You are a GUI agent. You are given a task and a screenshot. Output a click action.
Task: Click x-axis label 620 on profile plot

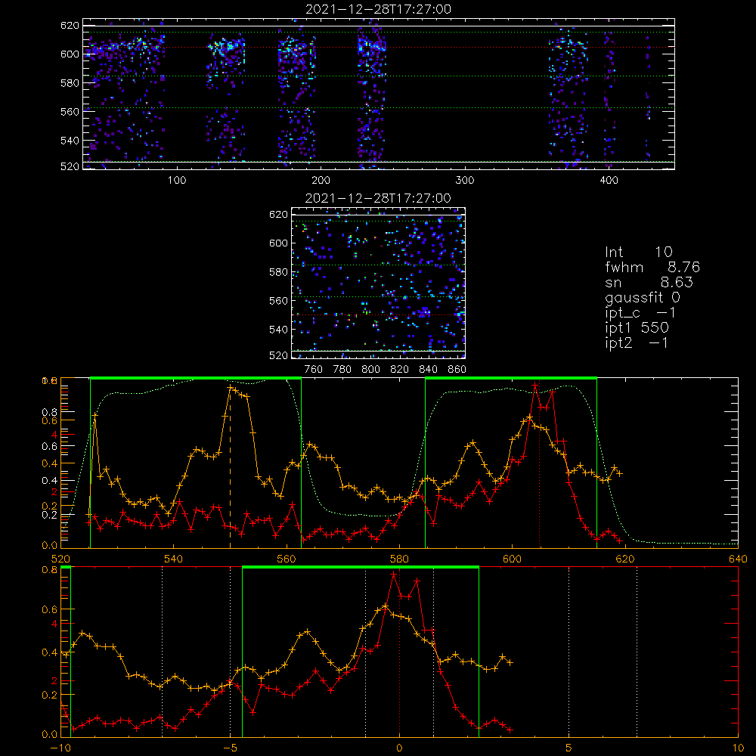pos(625,559)
